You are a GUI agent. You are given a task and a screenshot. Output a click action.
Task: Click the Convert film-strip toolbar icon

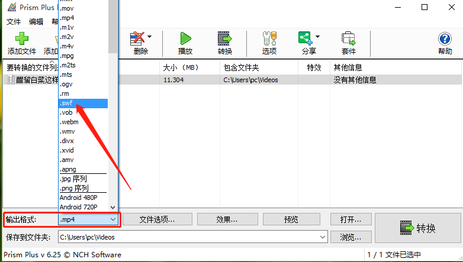[225, 38]
